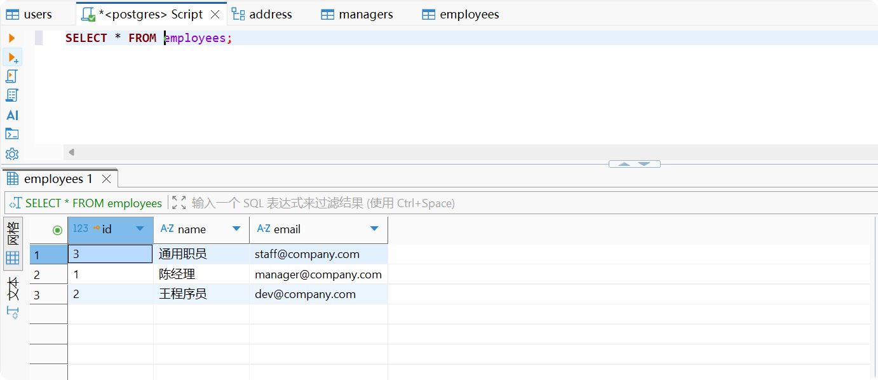Open the AI assistant from the sidebar
Screen dimensions: 878x380
12,115
